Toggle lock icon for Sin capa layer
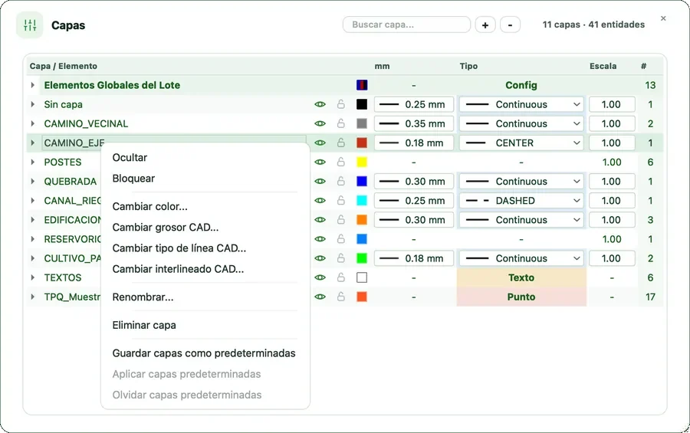This screenshot has width=690, height=433. pos(340,104)
